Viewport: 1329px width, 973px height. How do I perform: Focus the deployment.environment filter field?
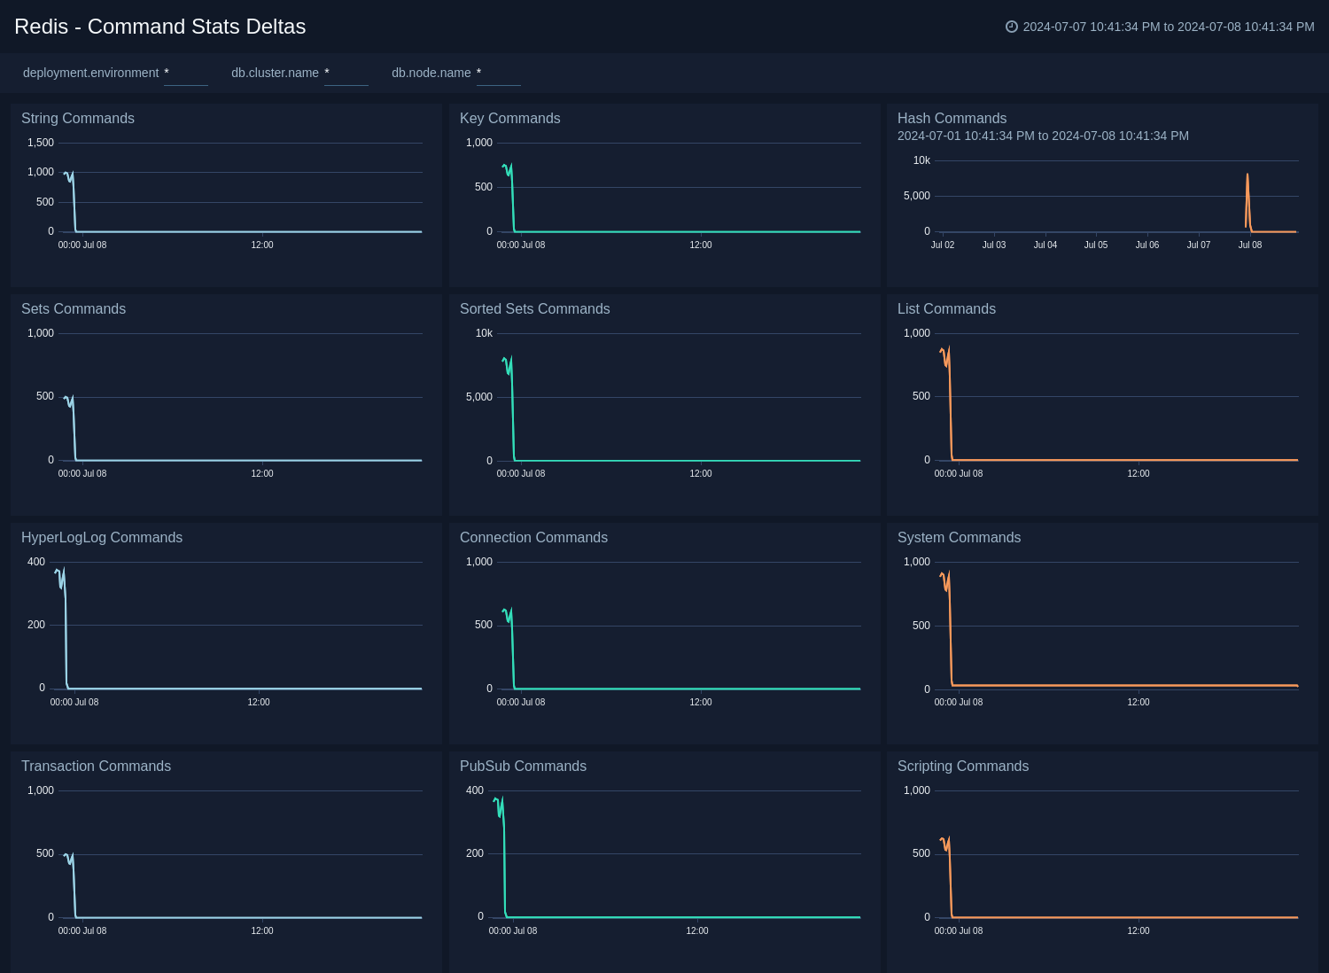pos(186,74)
